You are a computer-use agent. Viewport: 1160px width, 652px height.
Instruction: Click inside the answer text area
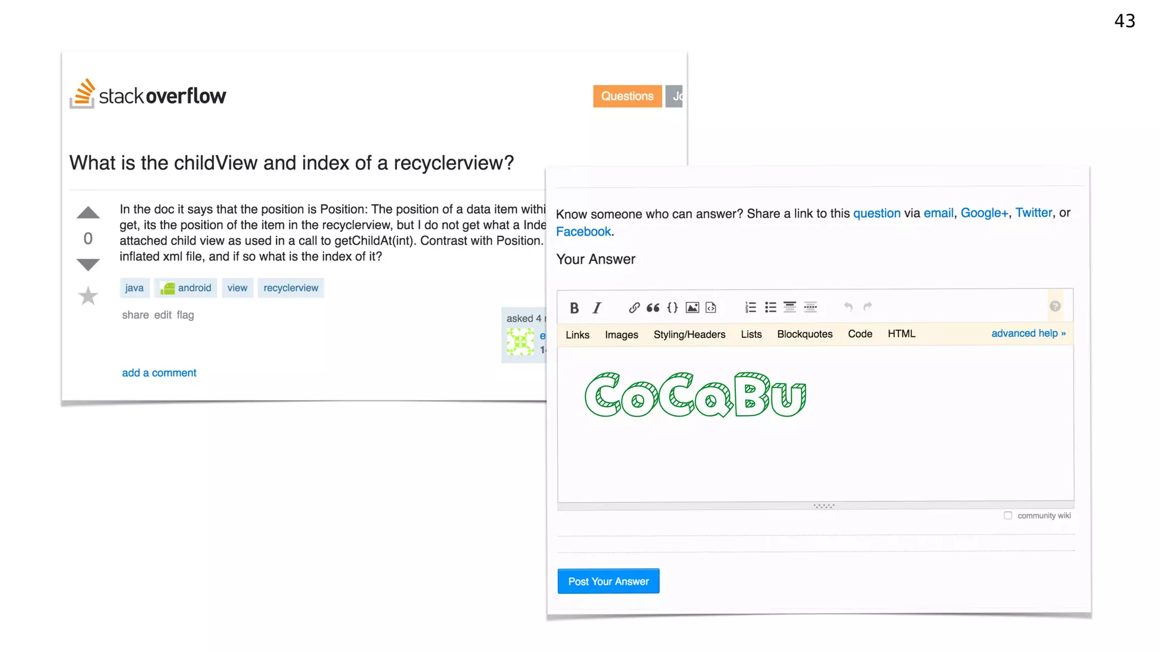click(x=816, y=423)
